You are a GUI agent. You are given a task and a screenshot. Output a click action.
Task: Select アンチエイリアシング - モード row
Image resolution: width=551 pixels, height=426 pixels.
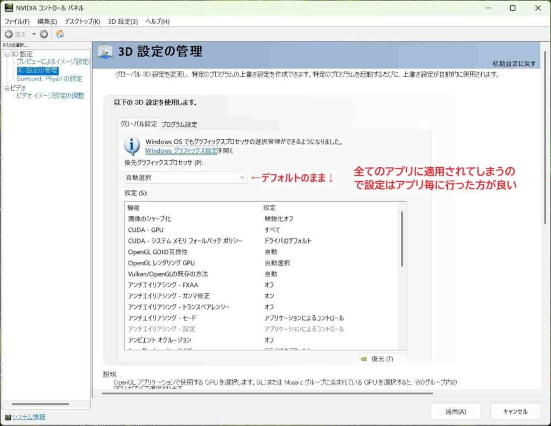(262, 318)
